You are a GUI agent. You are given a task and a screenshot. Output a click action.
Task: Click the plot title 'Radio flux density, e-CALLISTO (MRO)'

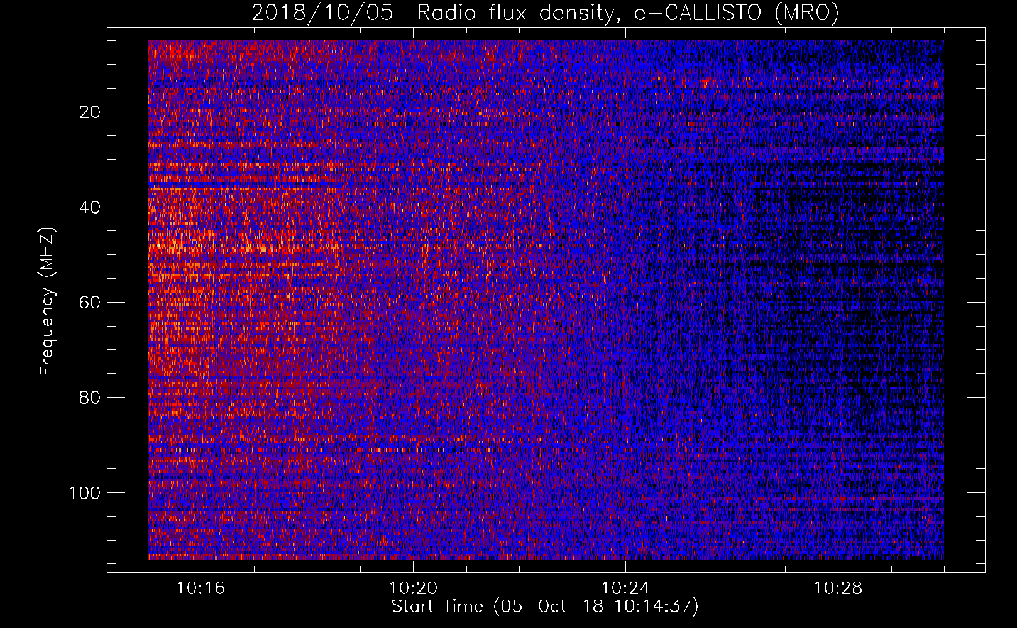tap(627, 13)
